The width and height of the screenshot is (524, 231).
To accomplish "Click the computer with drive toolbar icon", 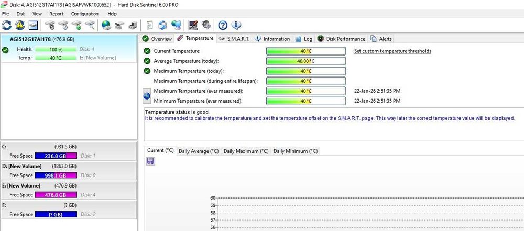I will pos(133,25).
